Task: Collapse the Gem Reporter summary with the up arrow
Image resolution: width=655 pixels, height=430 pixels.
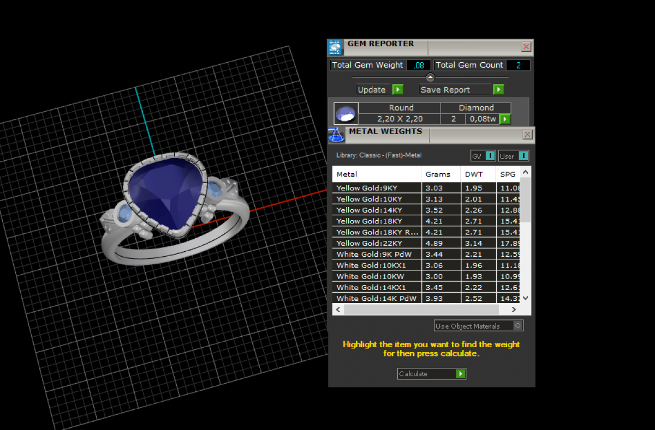Action: coord(430,77)
